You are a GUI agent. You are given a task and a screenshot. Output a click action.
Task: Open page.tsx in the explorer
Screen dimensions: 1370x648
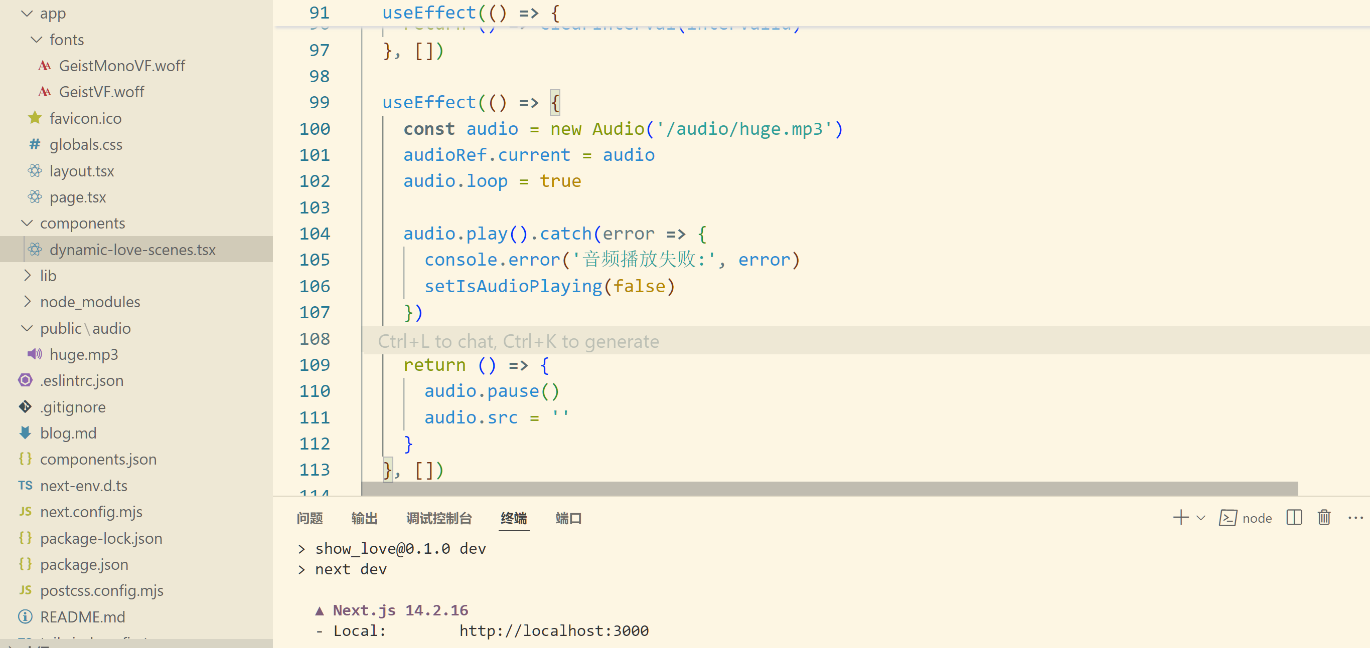78,197
